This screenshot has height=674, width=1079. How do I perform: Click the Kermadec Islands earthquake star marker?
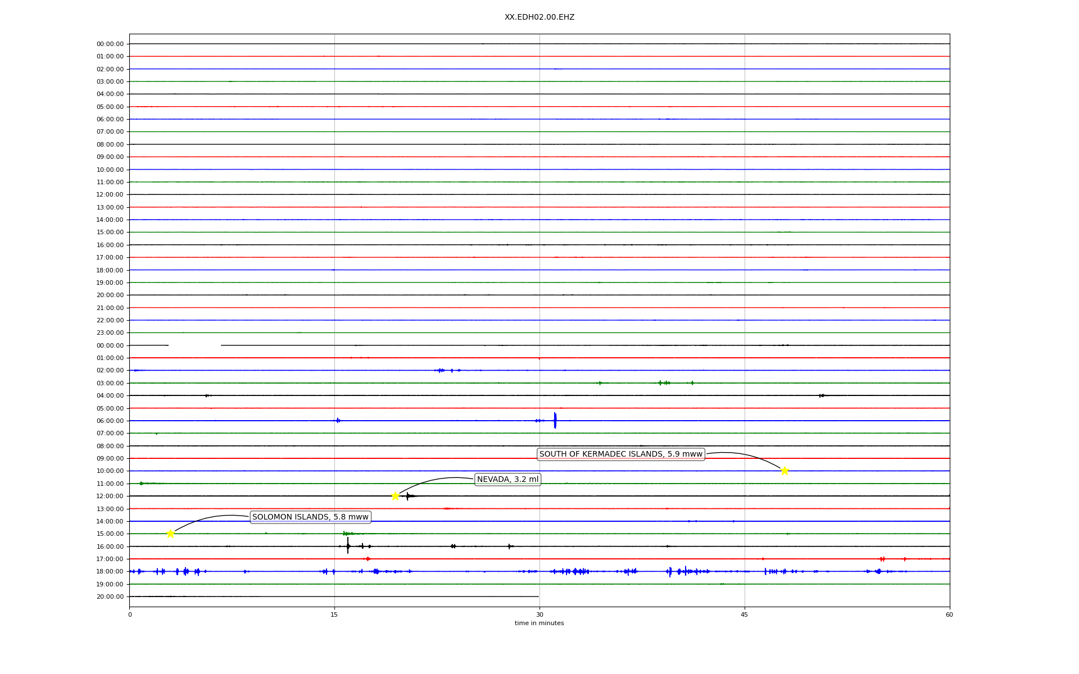click(x=785, y=471)
